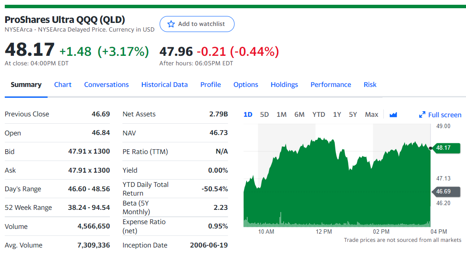The image size is (466, 254).
Task: Select the 1M chart range
Action: (281, 115)
